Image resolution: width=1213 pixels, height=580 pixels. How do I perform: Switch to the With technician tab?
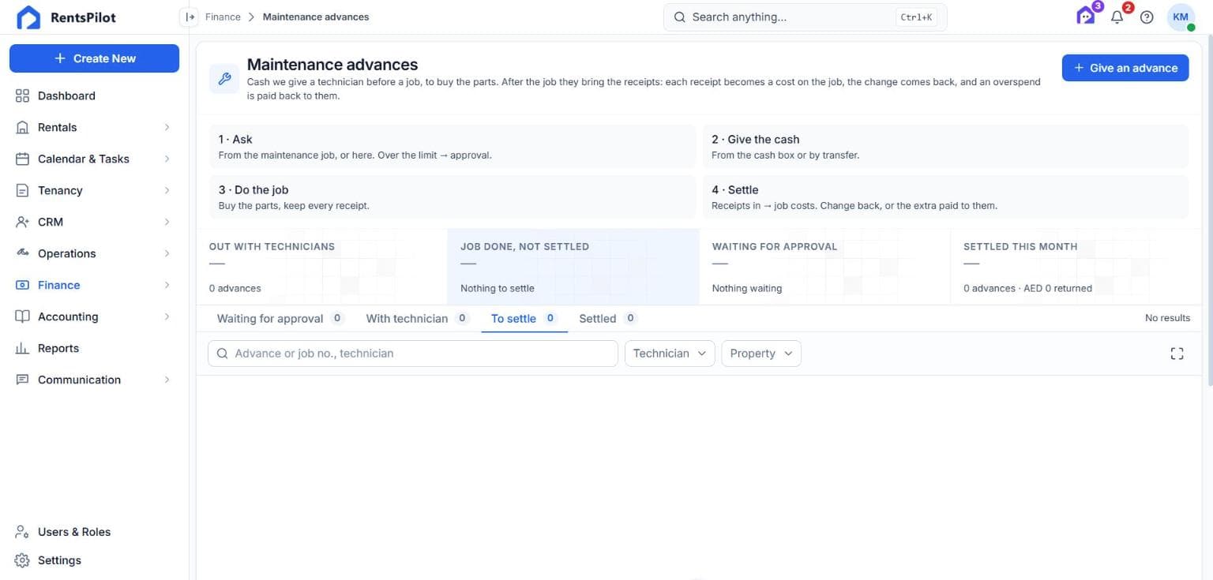417,319
